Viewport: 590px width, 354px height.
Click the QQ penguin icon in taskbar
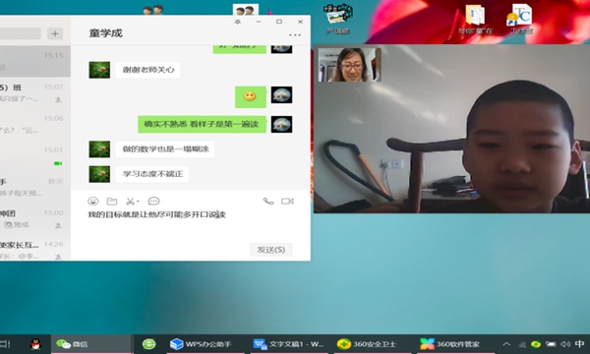click(x=35, y=344)
